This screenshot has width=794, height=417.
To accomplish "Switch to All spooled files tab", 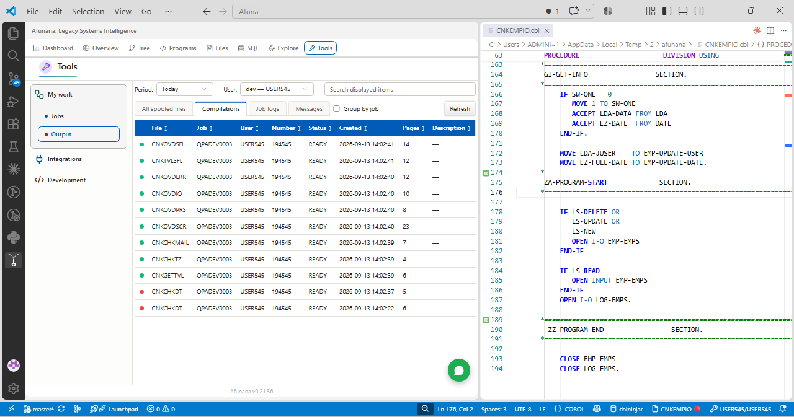I will (x=164, y=108).
